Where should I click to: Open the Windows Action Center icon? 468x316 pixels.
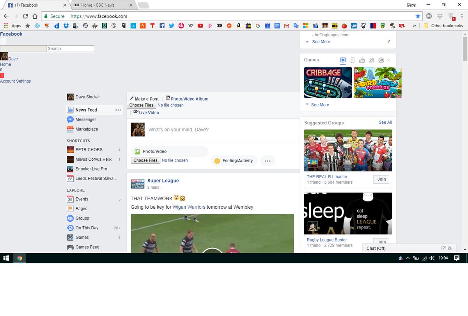457,258
